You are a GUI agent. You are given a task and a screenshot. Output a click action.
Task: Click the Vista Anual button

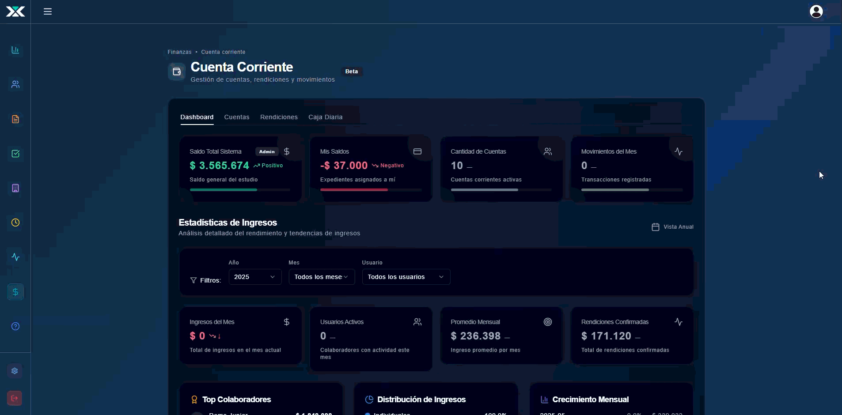click(673, 227)
